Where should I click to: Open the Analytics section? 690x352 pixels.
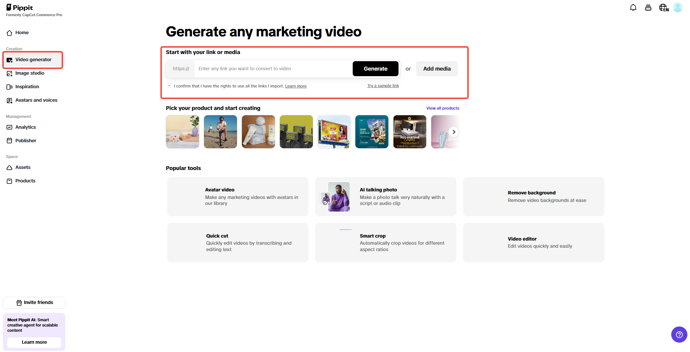(x=26, y=127)
